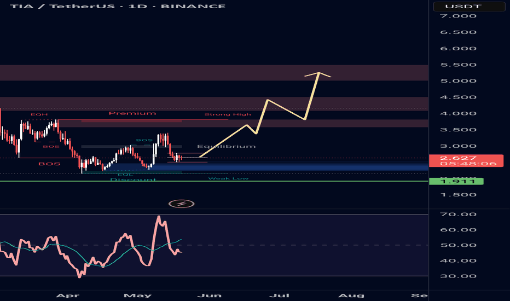
Task: Click the 1.500 price axis value
Action: 458,195
